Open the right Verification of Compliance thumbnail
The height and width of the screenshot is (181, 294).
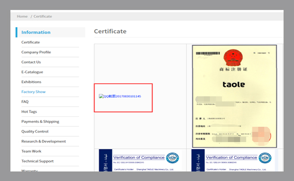point(234,160)
